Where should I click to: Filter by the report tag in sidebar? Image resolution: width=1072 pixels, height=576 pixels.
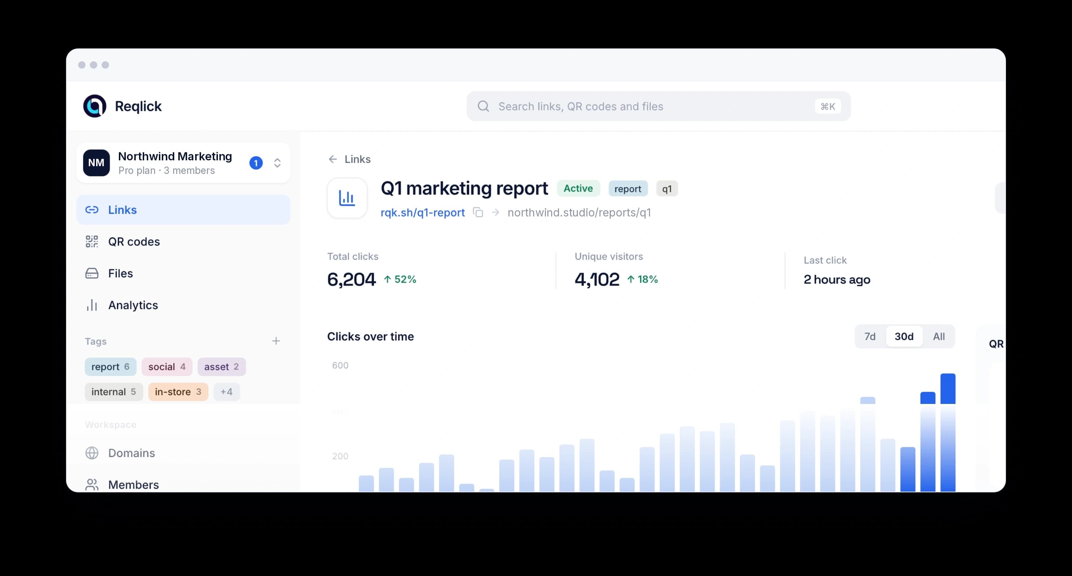pyautogui.click(x=110, y=367)
